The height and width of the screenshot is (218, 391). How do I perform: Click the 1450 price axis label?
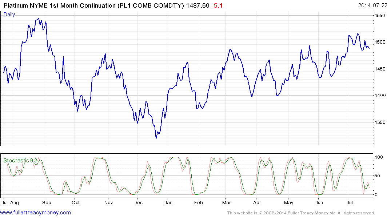(x=380, y=69)
